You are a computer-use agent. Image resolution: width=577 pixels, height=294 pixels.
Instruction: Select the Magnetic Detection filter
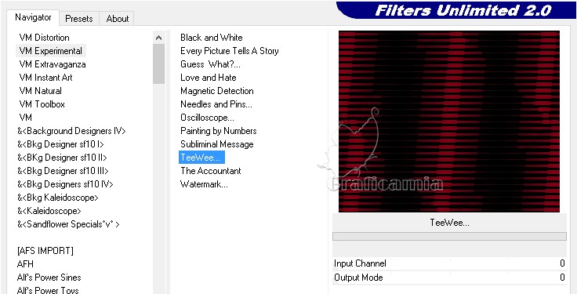click(216, 91)
